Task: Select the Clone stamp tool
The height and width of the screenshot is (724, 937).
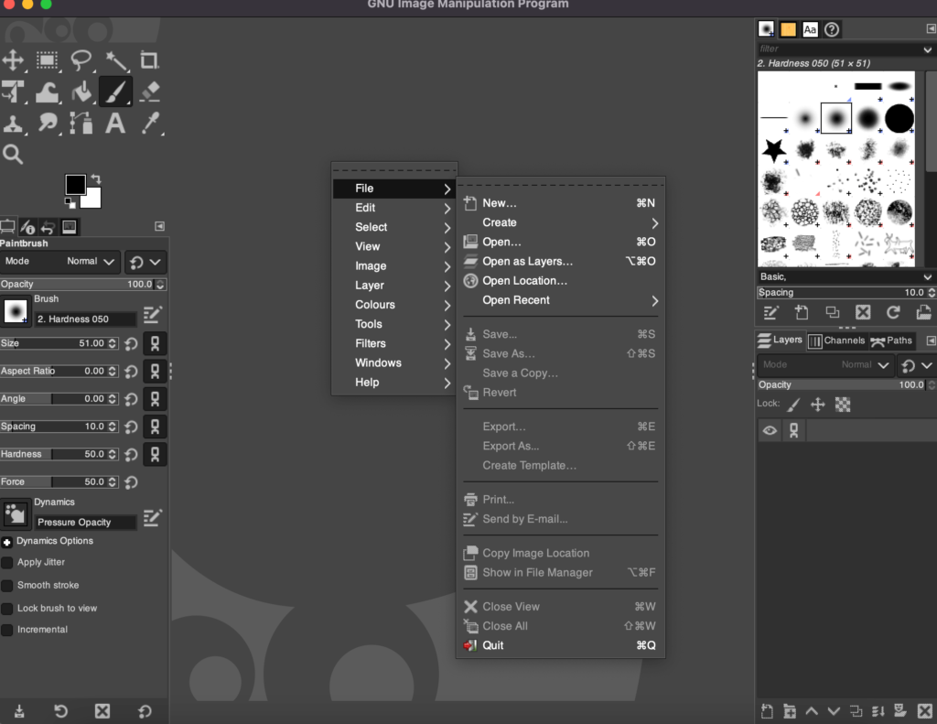Action: (13, 124)
